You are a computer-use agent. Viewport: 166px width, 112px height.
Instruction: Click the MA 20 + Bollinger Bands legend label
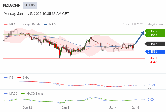pos(25,24)
